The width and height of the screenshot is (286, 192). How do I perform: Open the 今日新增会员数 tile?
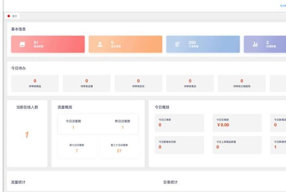click(x=179, y=145)
